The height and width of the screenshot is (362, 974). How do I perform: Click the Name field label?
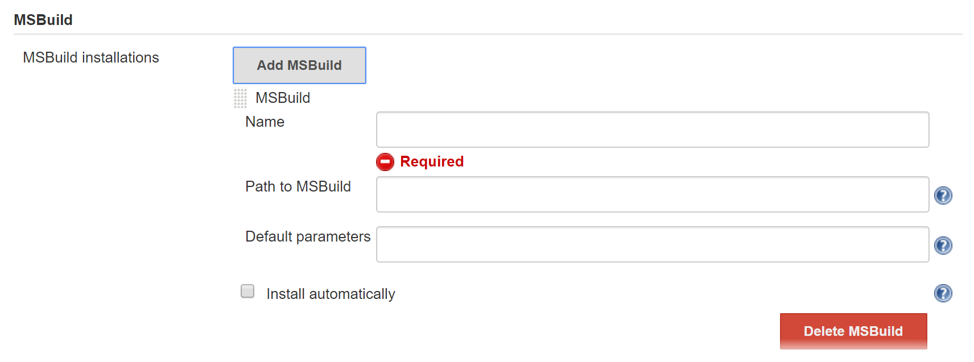(x=264, y=121)
